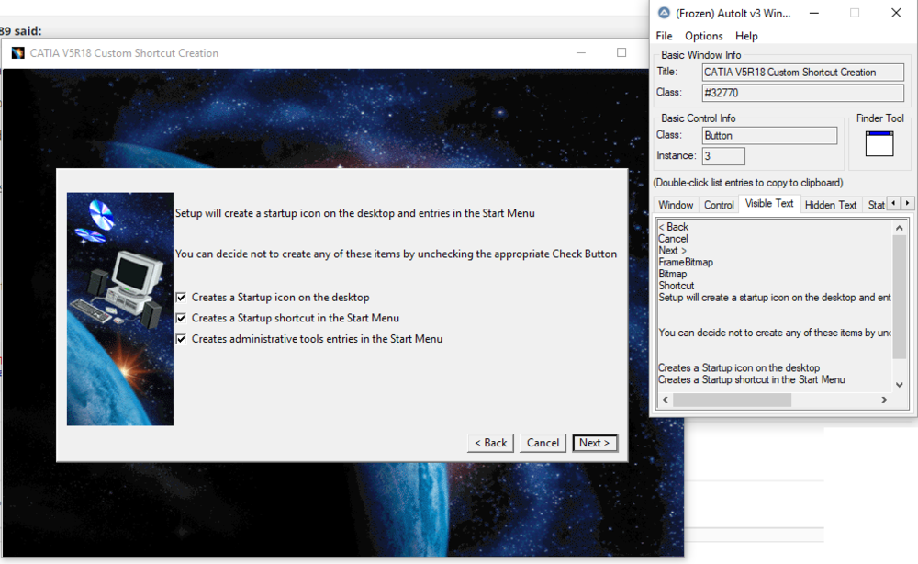918x564 pixels.
Task: Select 'Creates a Startup icon on the desktop' list entry
Action: (739, 367)
